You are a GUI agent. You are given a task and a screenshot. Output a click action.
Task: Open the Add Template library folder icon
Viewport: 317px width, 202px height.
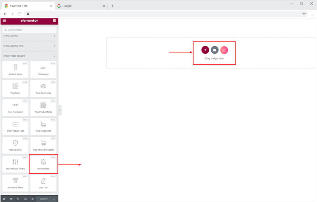tap(214, 50)
